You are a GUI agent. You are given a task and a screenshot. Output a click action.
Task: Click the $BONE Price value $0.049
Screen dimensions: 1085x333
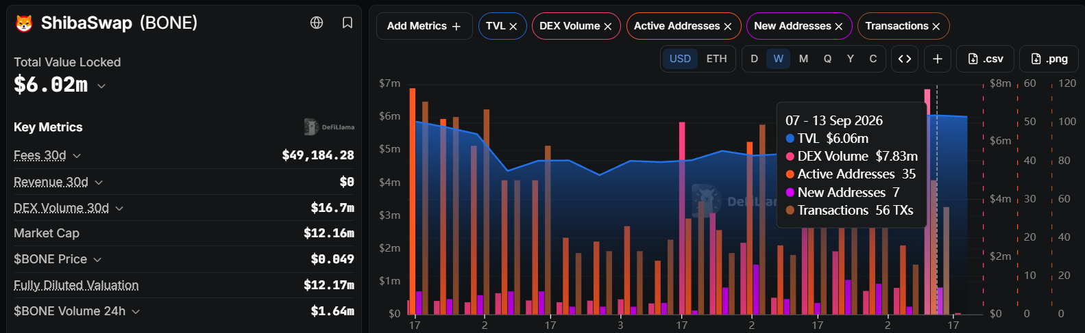coord(332,259)
